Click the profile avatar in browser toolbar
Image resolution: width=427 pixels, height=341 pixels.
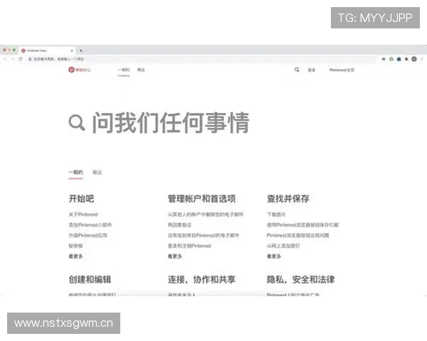pyautogui.click(x=414, y=59)
